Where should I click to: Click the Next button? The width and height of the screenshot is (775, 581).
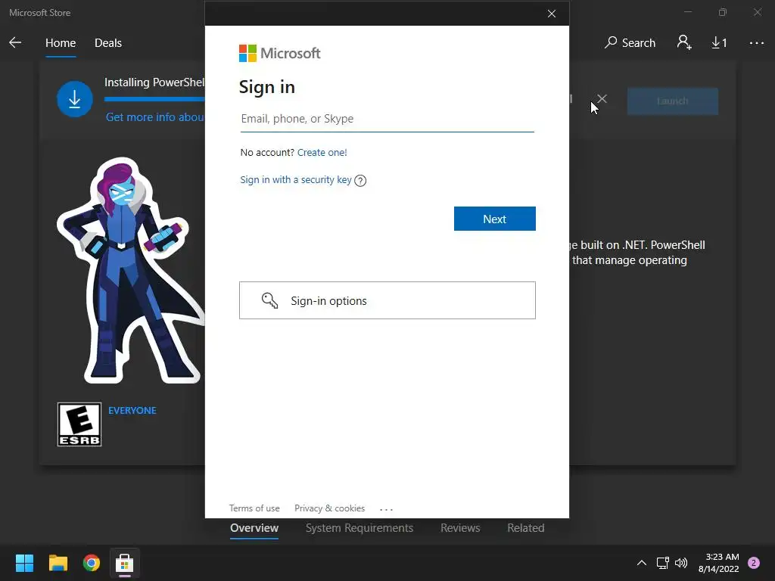click(495, 219)
